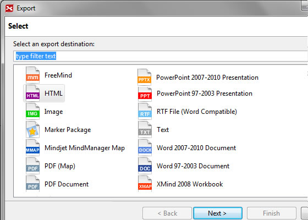Viewport: 308px width, 220px height.
Task: Select the RTF File (Word Compatible) label
Action: tap(197, 112)
